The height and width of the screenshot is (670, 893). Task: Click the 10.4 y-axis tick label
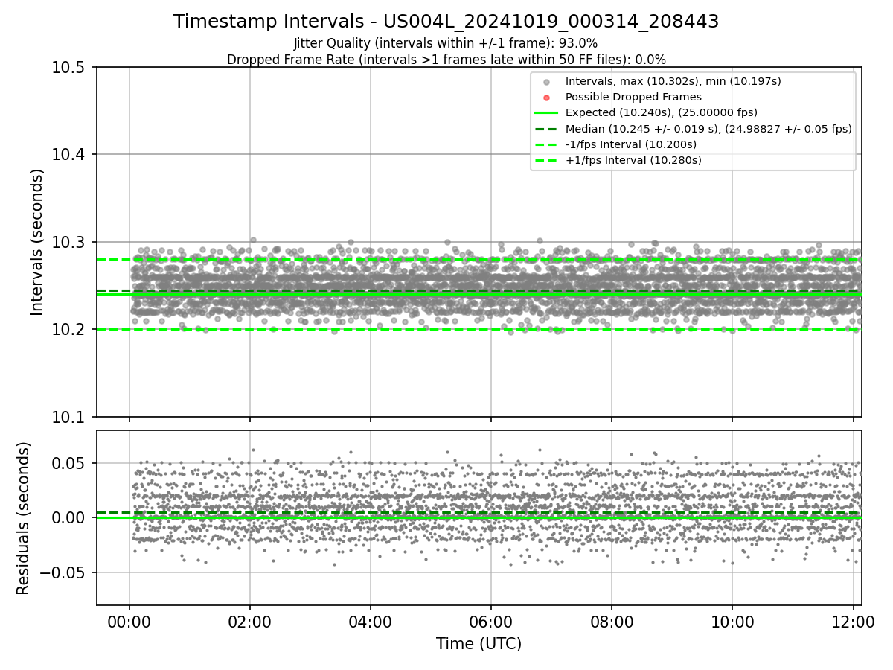click(70, 155)
